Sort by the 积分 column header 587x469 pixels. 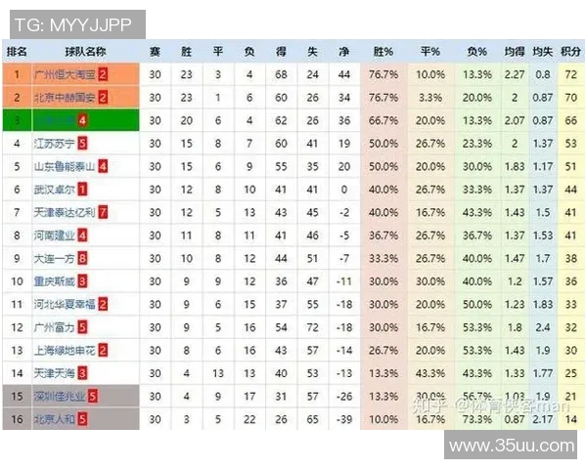[x=570, y=51]
